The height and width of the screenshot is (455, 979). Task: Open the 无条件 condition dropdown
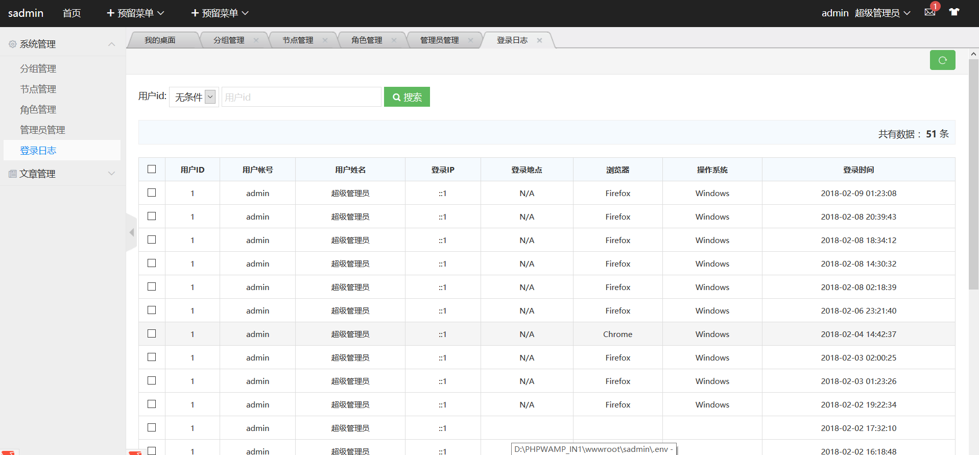tap(194, 97)
